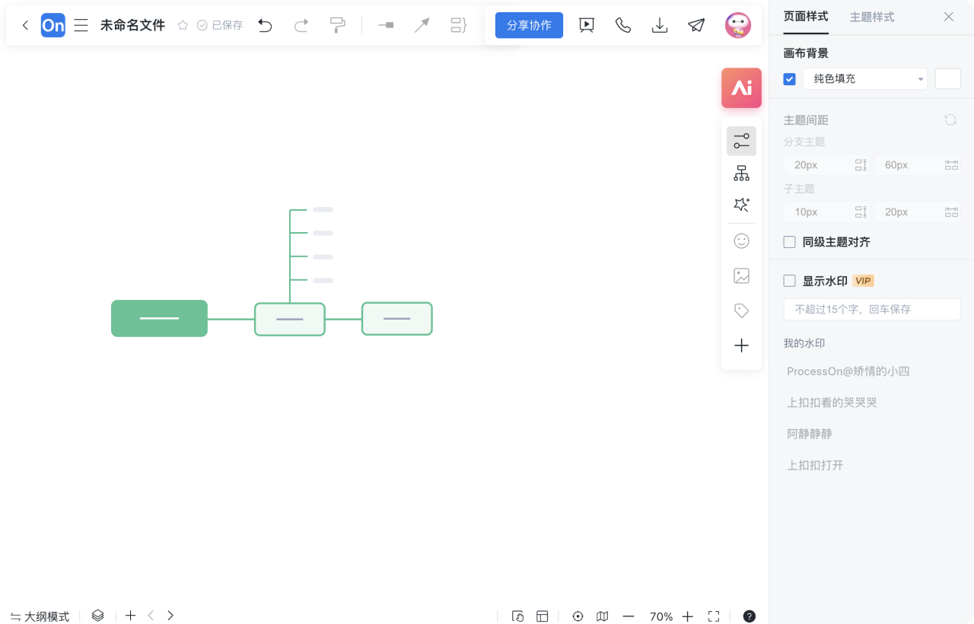Screen dimensions: 974x624
Task: Open the white background color swatch
Action: pos(947,79)
